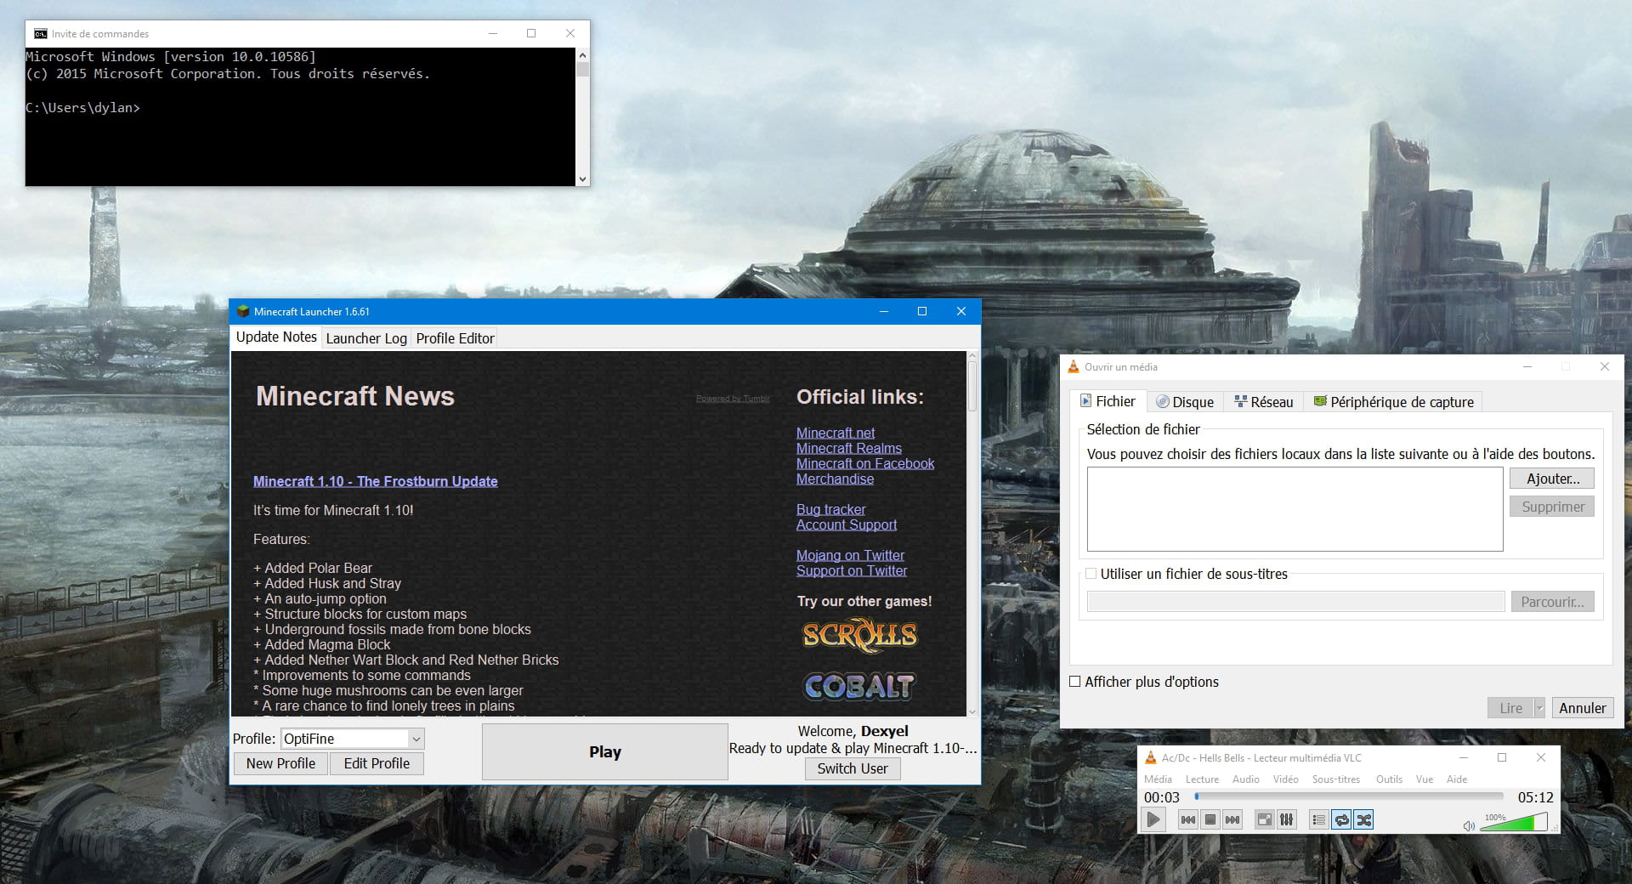Start playback in VLC player
The image size is (1632, 884).
1153,819
